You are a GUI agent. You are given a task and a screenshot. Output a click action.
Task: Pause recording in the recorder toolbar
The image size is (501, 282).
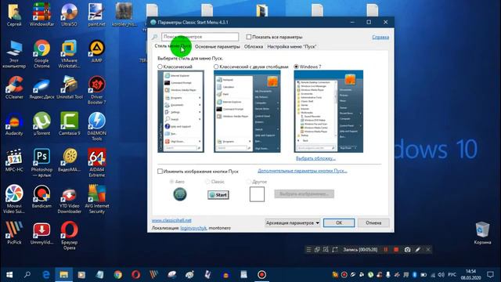tap(386, 250)
